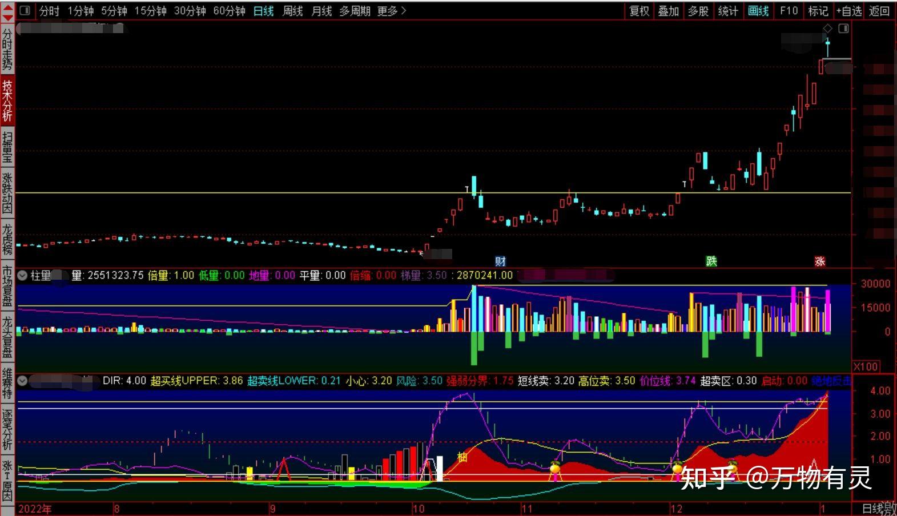This screenshot has width=897, height=516.
Task: Click the 短线卖 indicator label
Action: click(x=546, y=381)
